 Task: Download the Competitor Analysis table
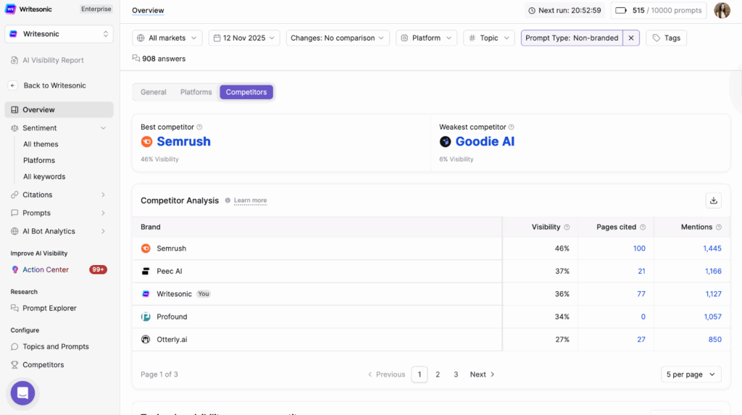tap(713, 201)
